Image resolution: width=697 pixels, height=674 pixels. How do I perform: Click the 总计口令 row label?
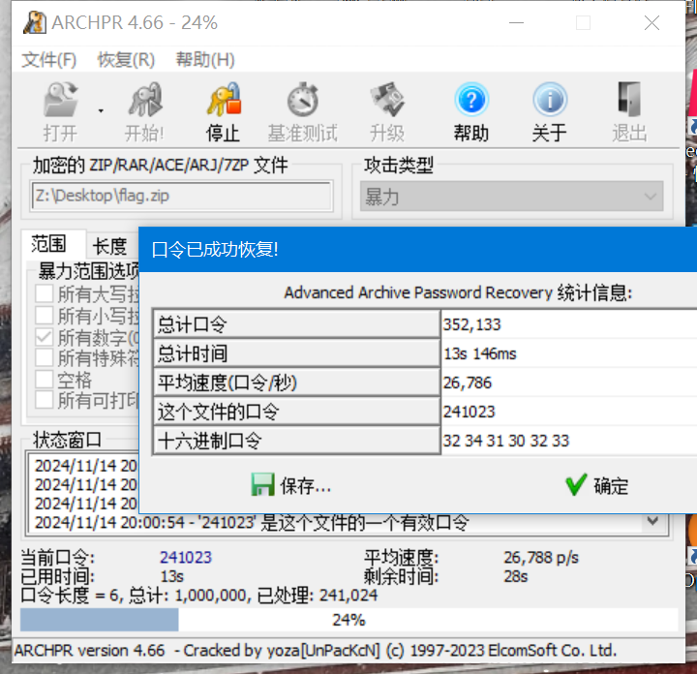pyautogui.click(x=297, y=324)
